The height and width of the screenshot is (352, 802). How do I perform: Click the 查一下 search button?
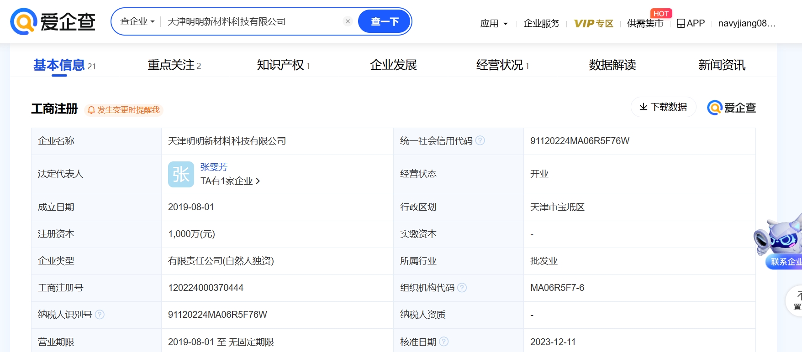385,21
